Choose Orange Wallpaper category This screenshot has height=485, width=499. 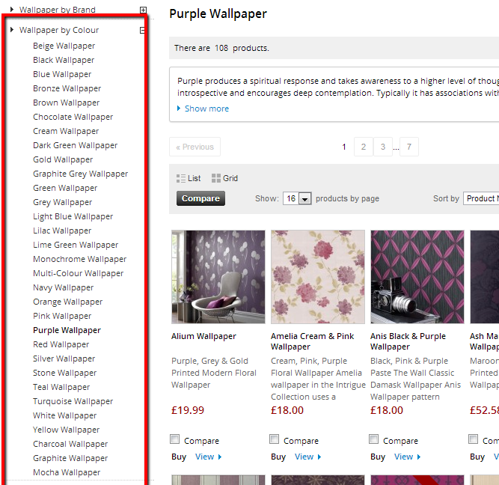tap(67, 302)
